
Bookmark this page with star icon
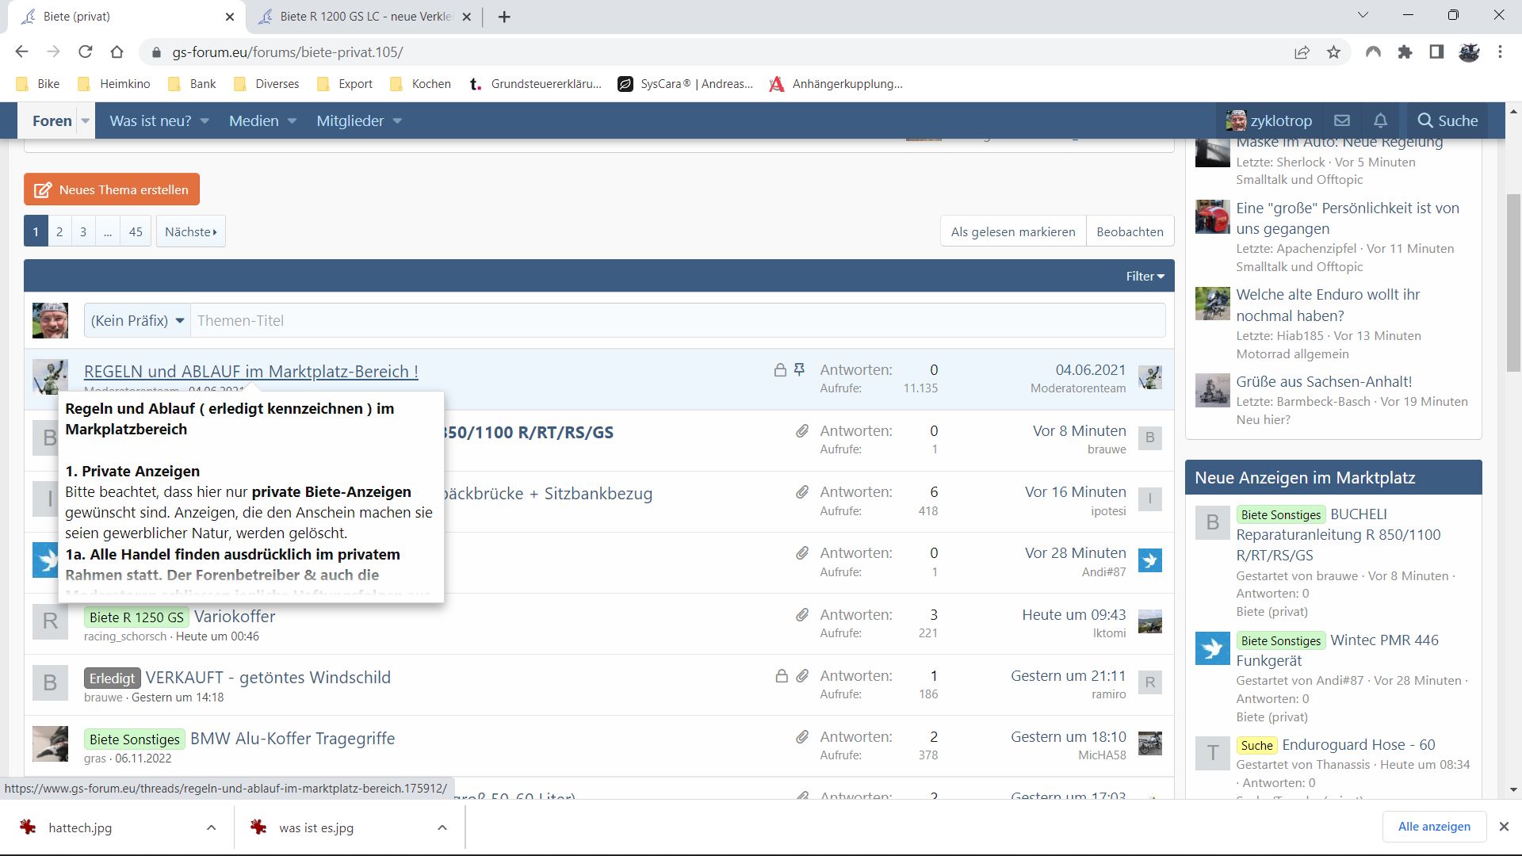pos(1334,52)
